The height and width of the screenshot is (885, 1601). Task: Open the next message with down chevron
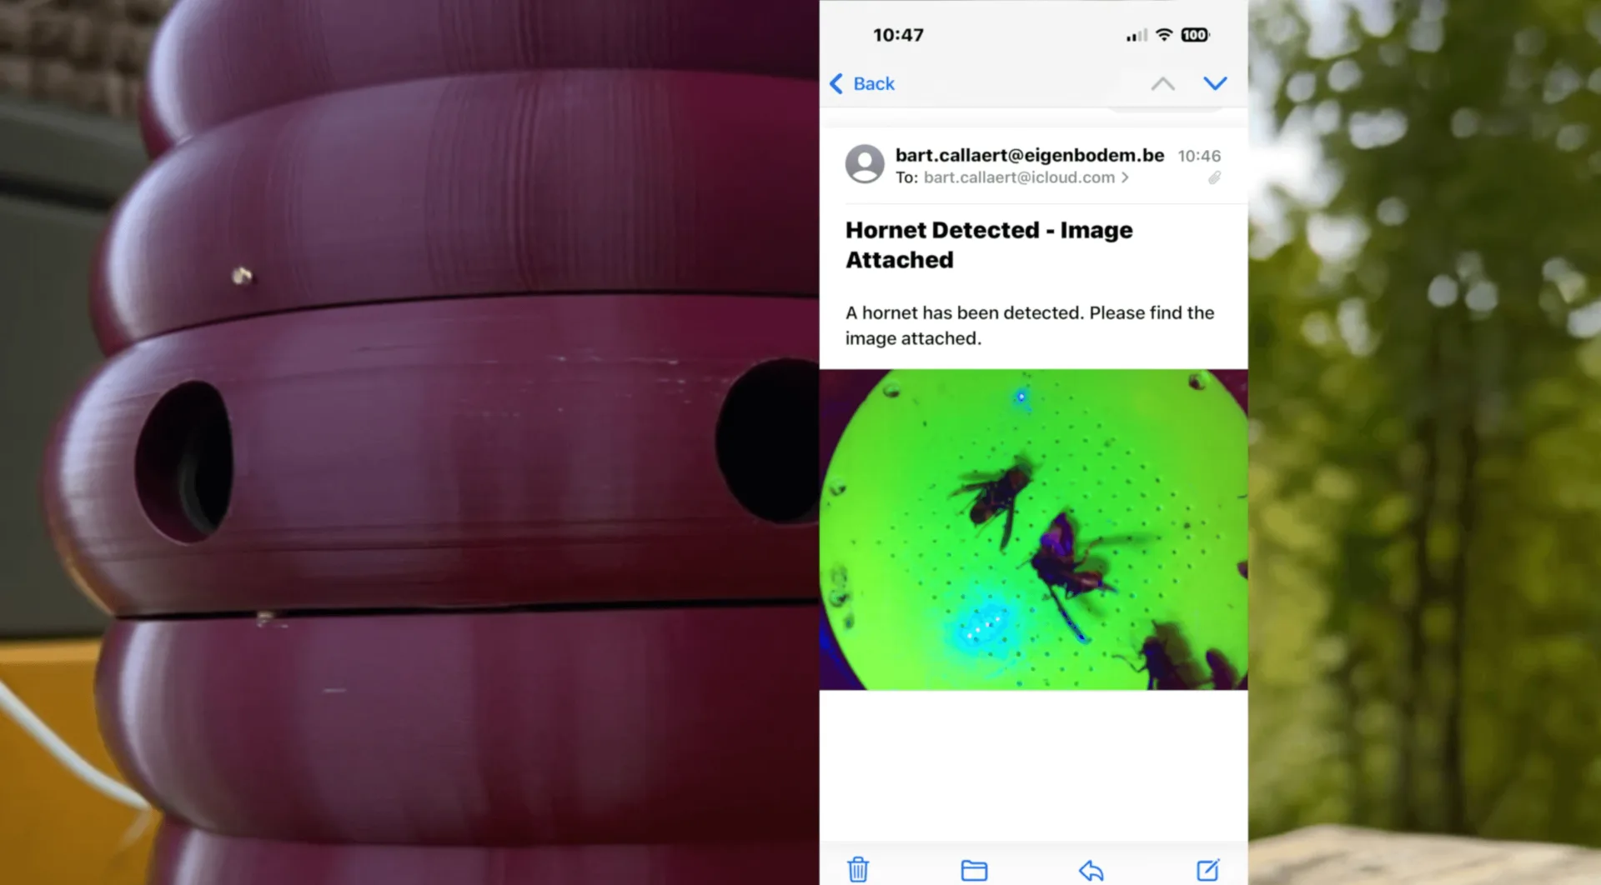[x=1215, y=83]
